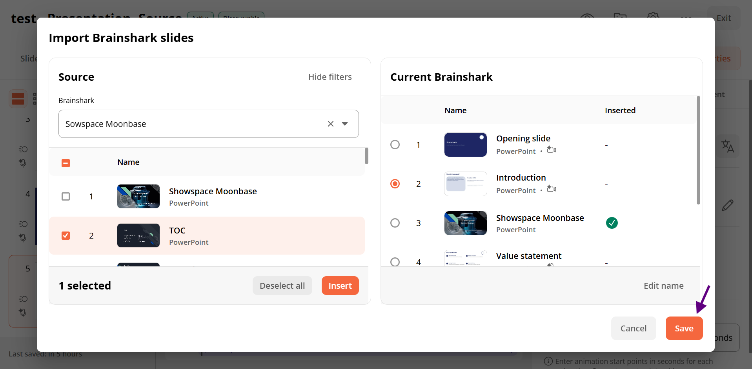Viewport: 752px width, 369px height.
Task: Click the inserted checkmark for Showspace Moonbase
Action: click(x=612, y=223)
